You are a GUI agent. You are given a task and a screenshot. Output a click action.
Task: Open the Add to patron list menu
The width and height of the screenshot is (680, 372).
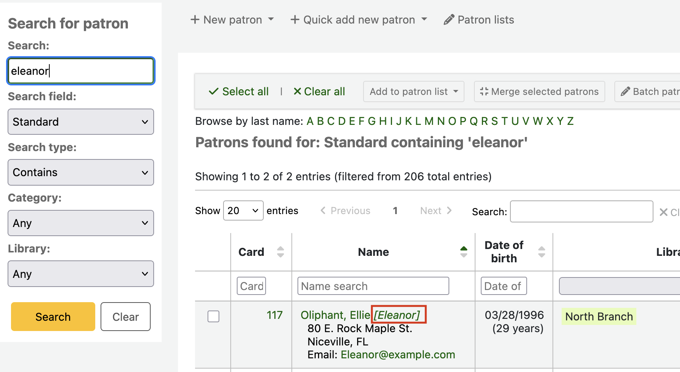[413, 91]
